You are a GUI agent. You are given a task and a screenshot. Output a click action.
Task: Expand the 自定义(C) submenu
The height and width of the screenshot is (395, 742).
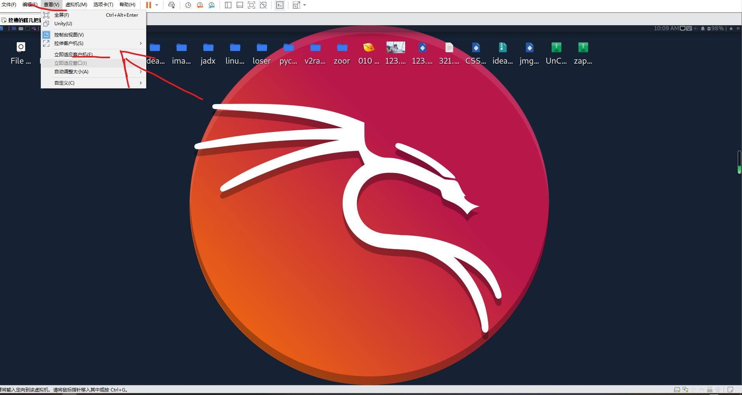(94, 83)
